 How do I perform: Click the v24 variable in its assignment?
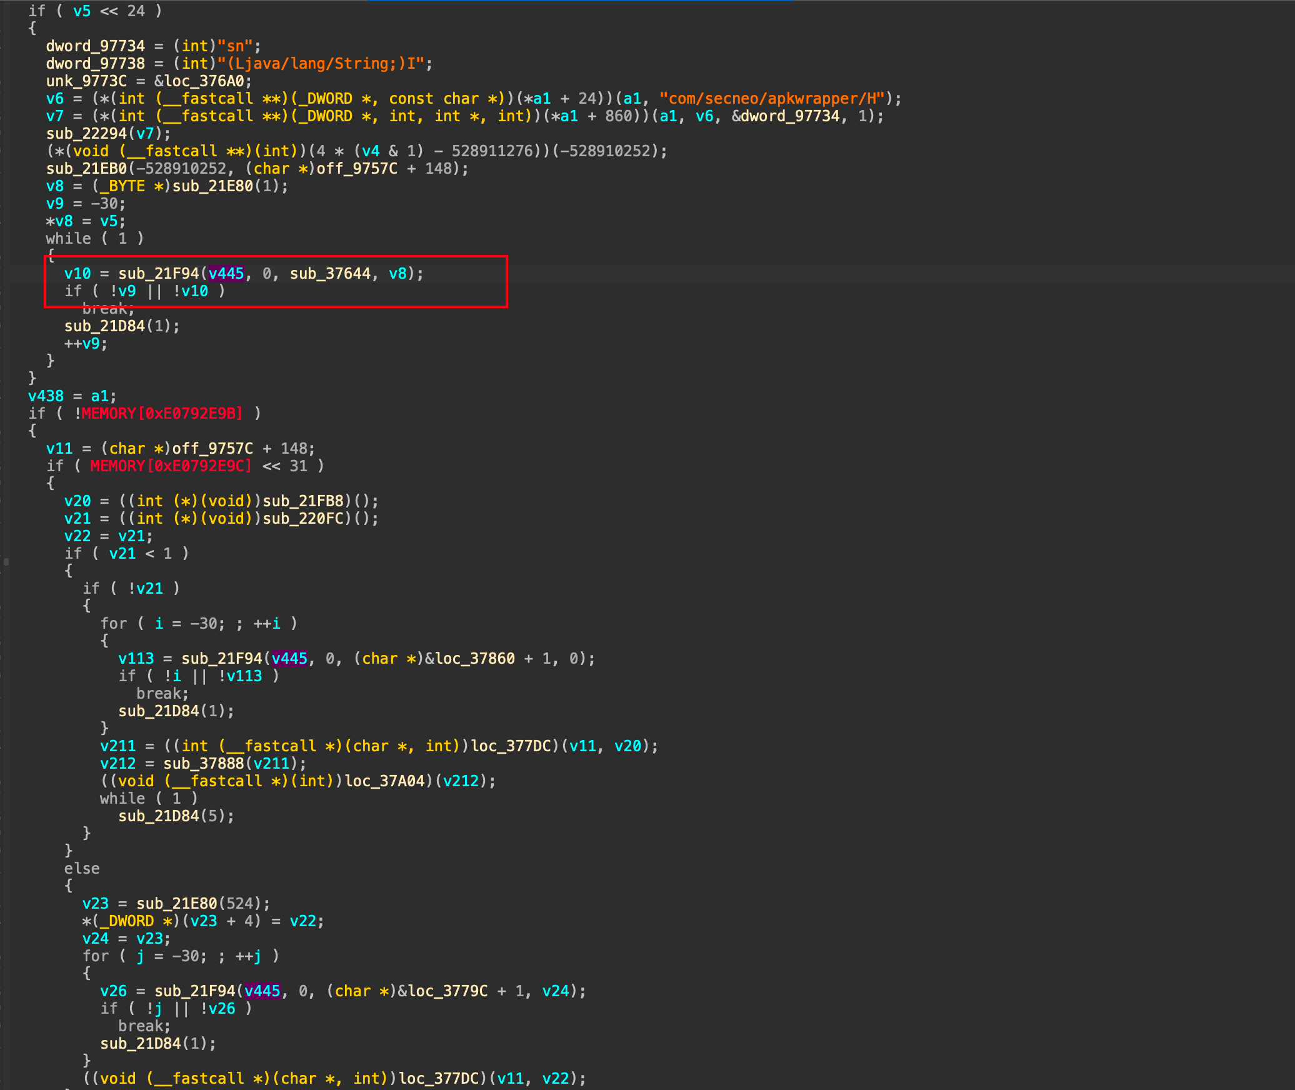[x=96, y=939]
